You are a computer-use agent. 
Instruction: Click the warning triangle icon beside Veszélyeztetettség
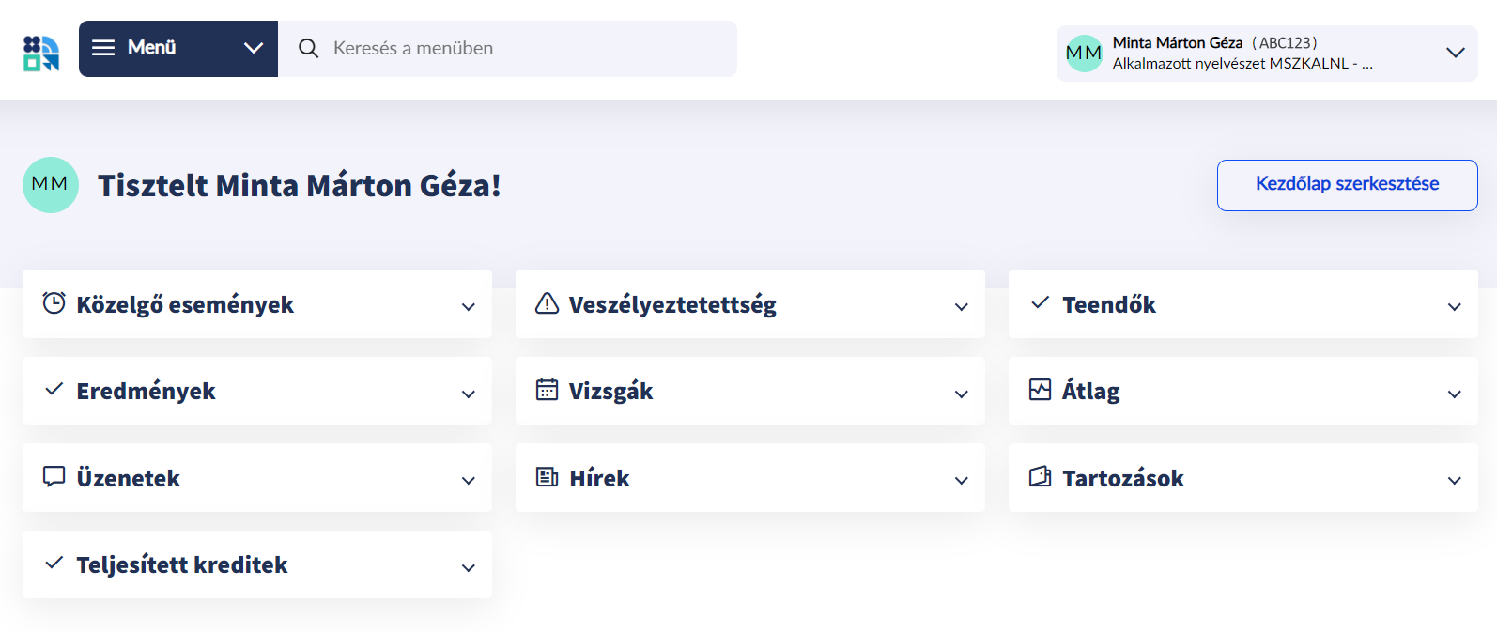[x=547, y=303]
